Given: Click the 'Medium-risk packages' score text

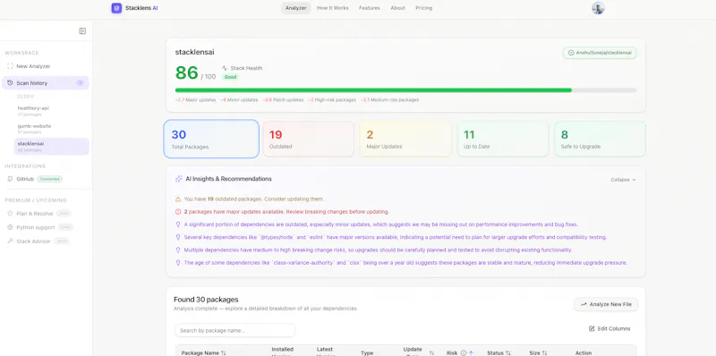Looking at the screenshot, I should pyautogui.click(x=390, y=100).
